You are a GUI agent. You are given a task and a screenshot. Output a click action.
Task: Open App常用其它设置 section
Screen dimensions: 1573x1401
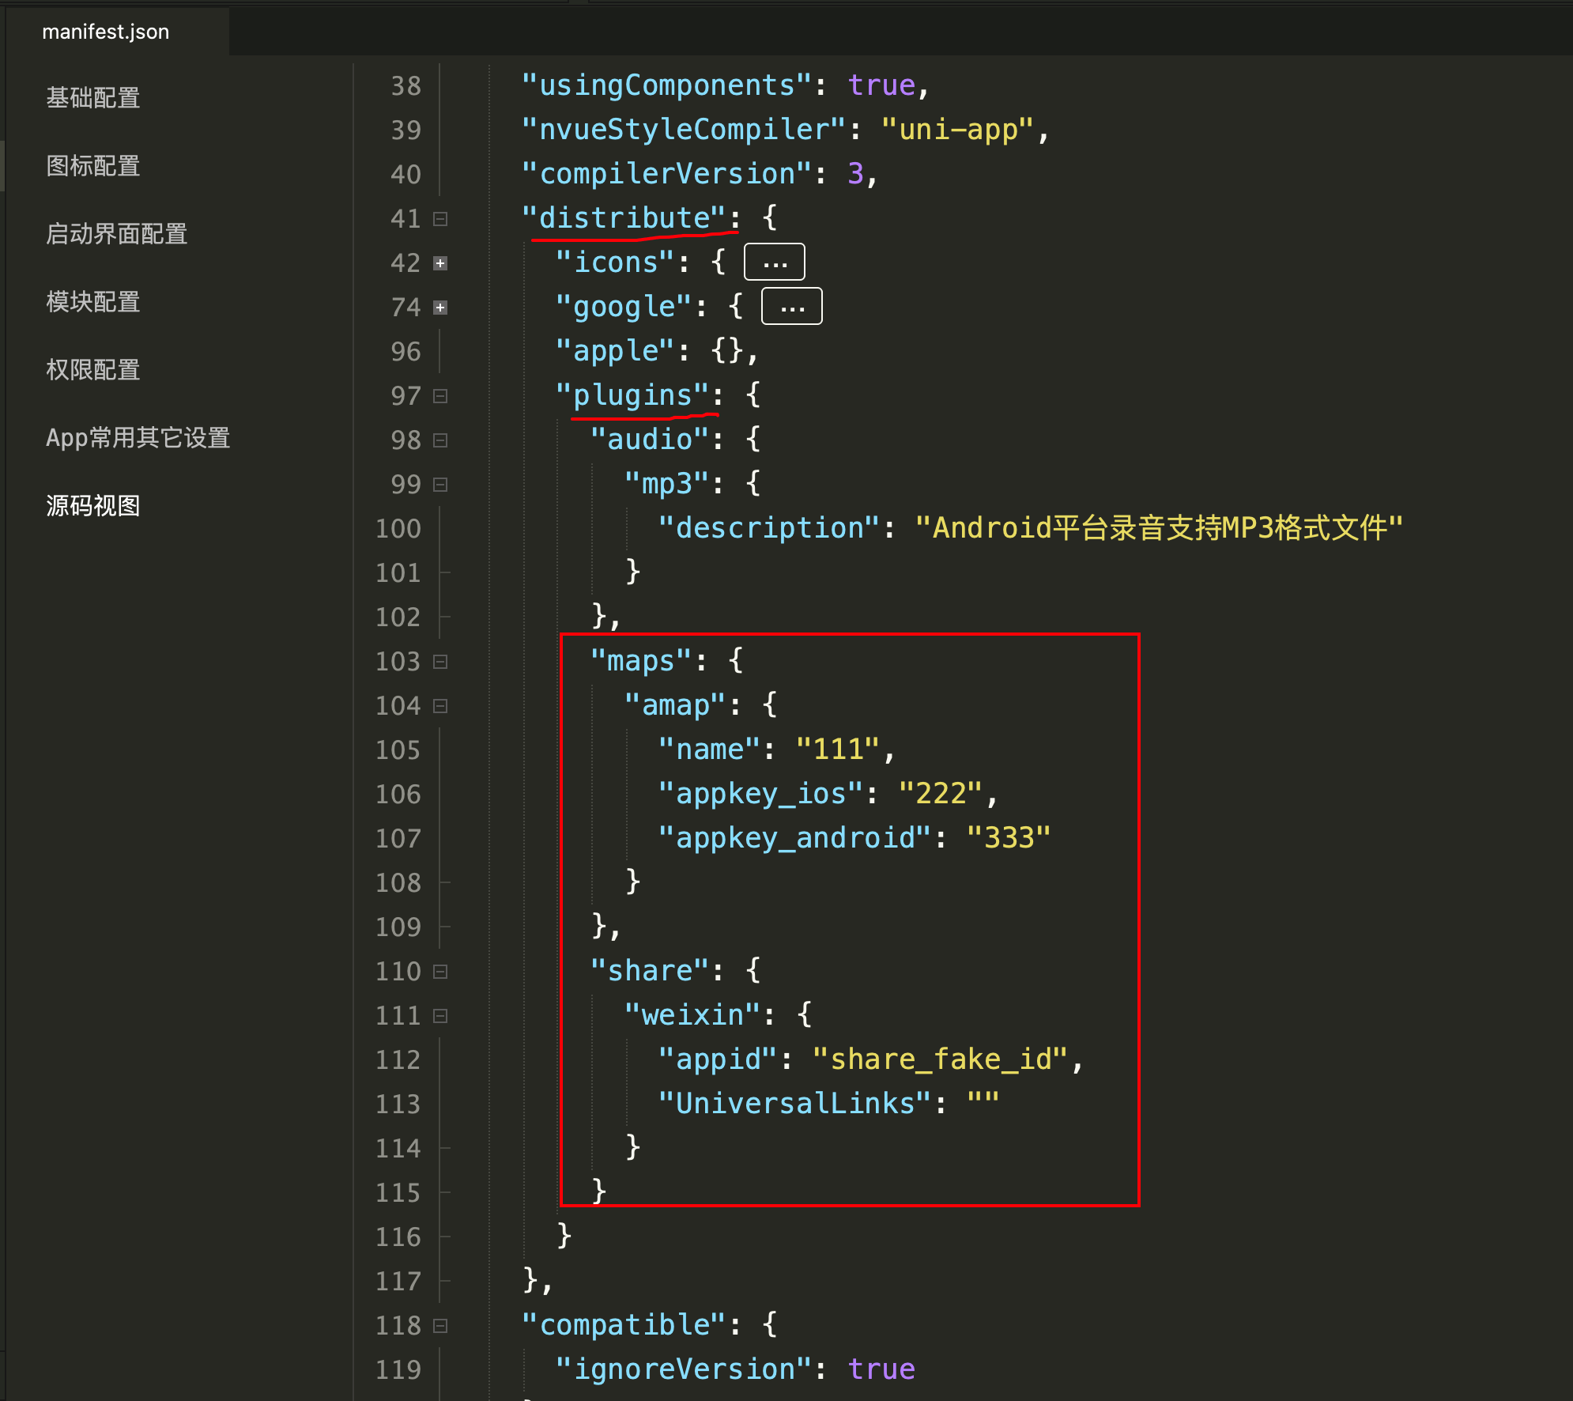click(138, 438)
